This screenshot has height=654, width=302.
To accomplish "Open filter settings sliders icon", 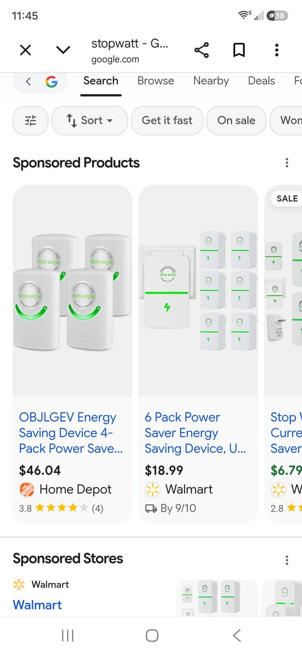I will (31, 120).
